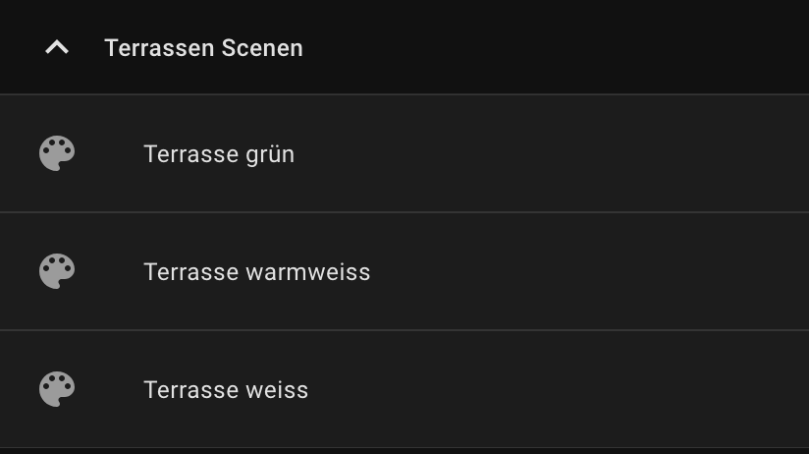Tap the warm white scene's palette symbol
This screenshot has width=809, height=454.
click(x=57, y=271)
